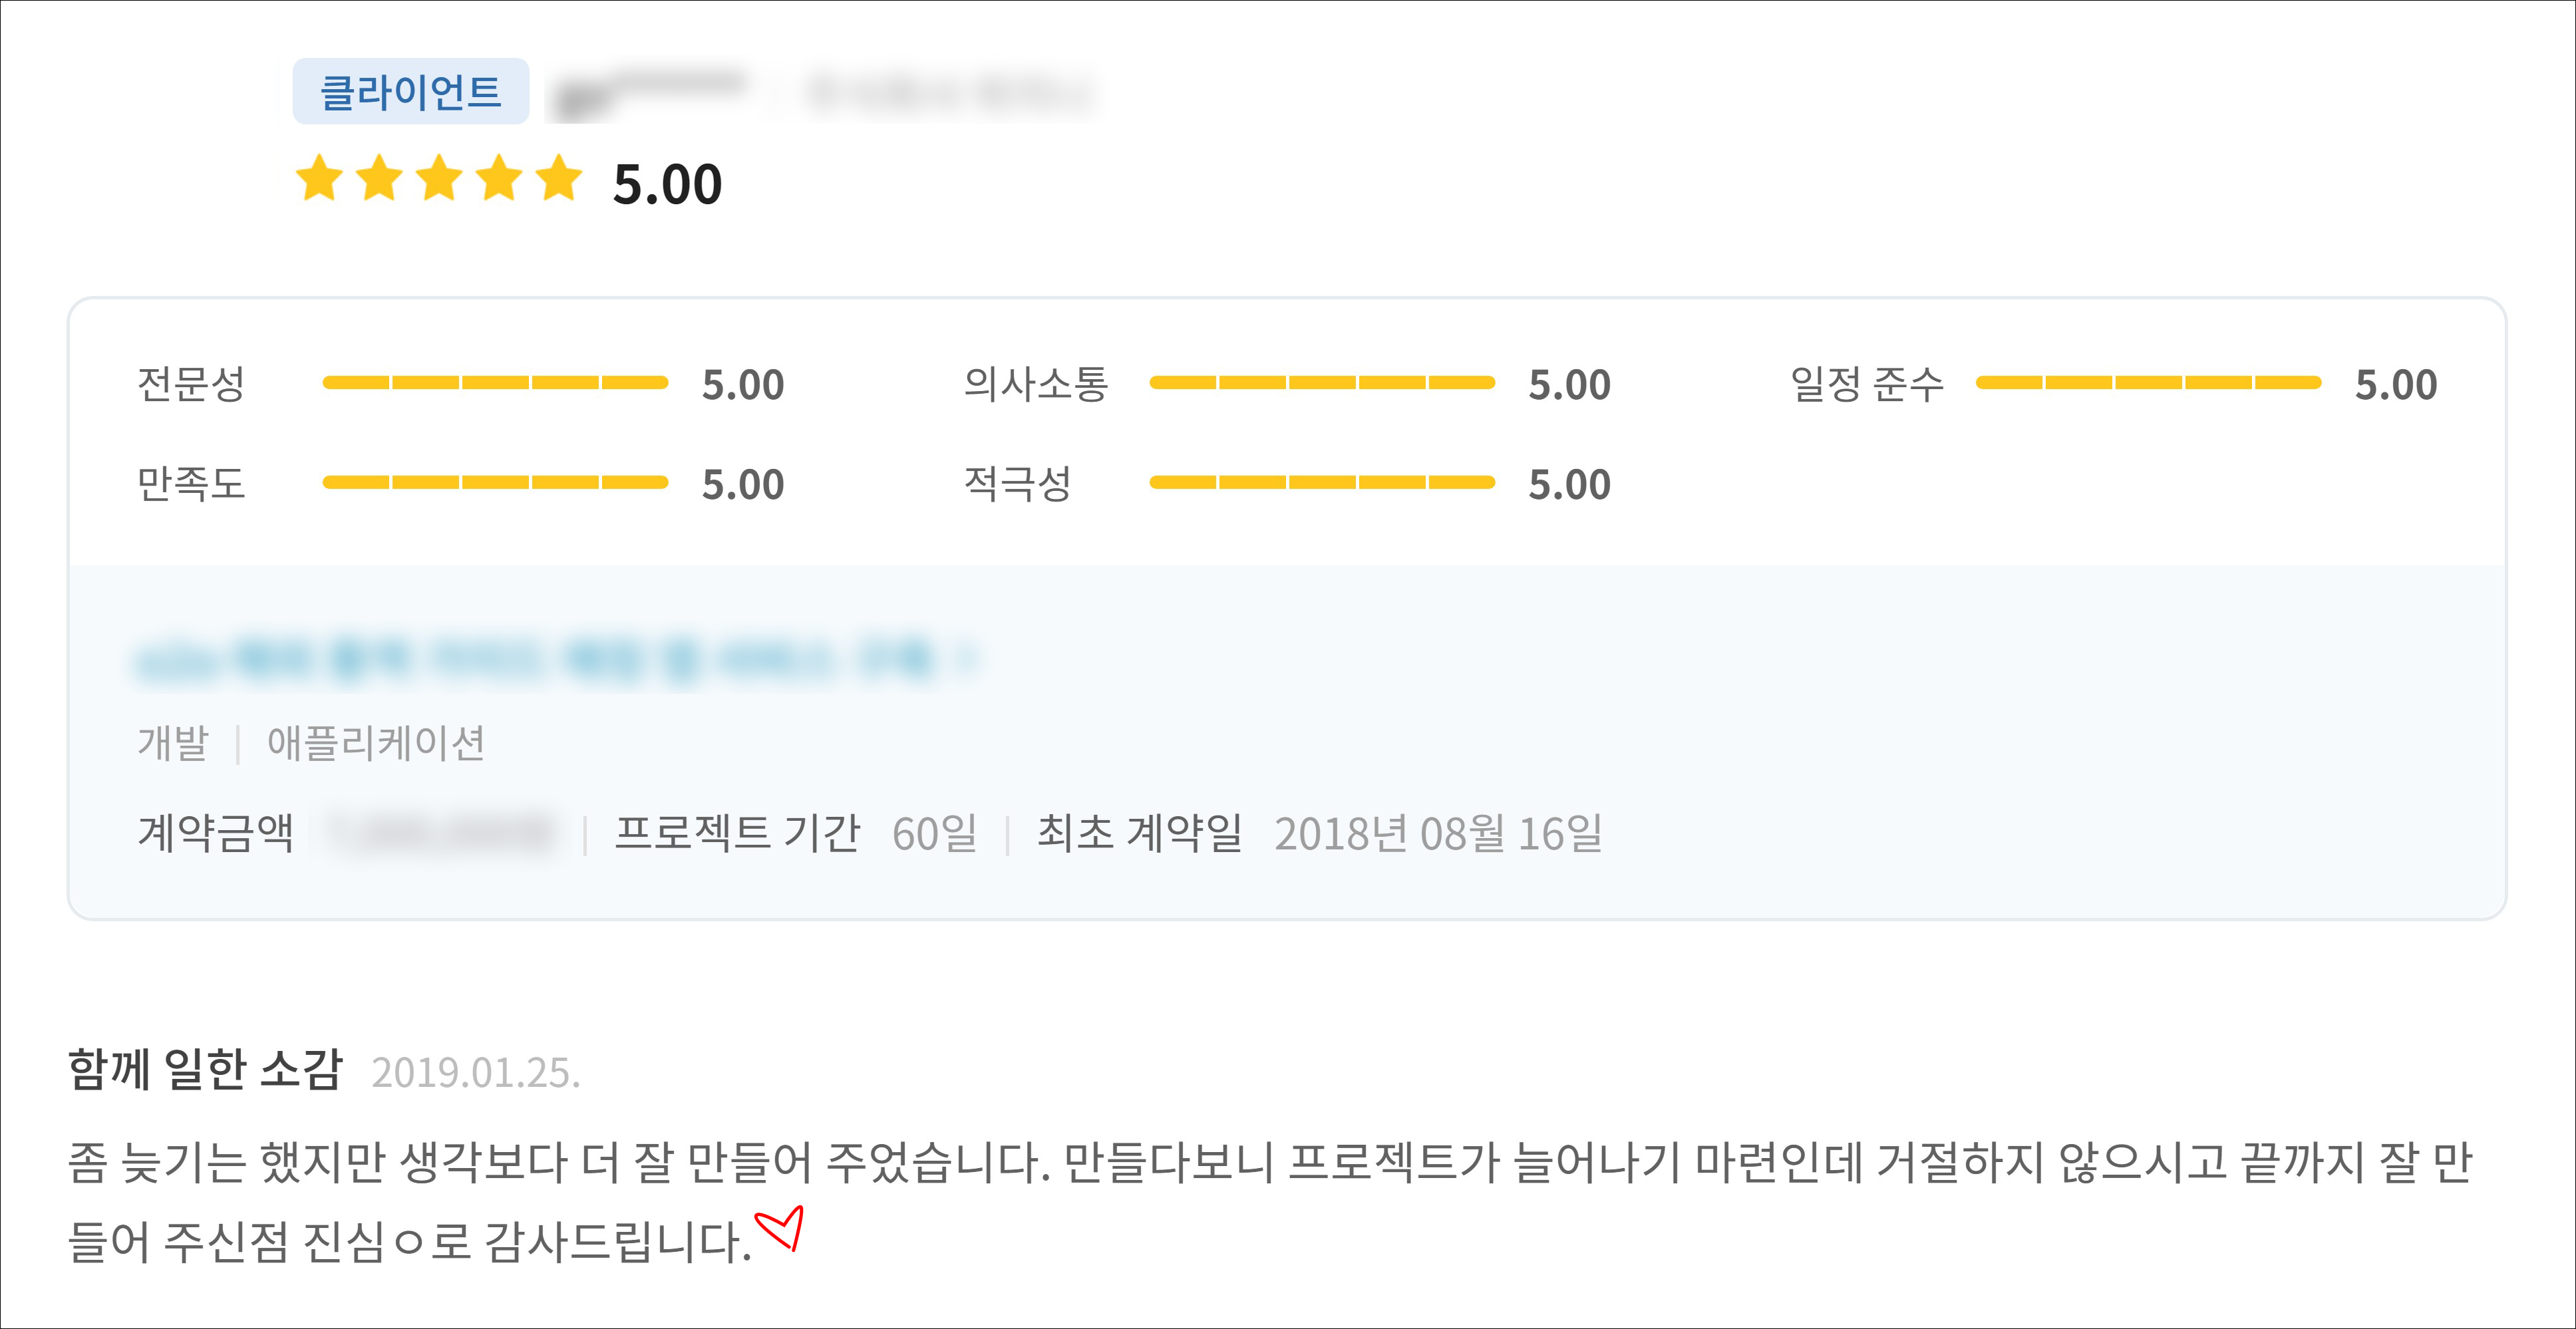Select the 애플리케이션 category label
Image resolution: width=2576 pixels, height=1329 pixels.
coord(375,743)
